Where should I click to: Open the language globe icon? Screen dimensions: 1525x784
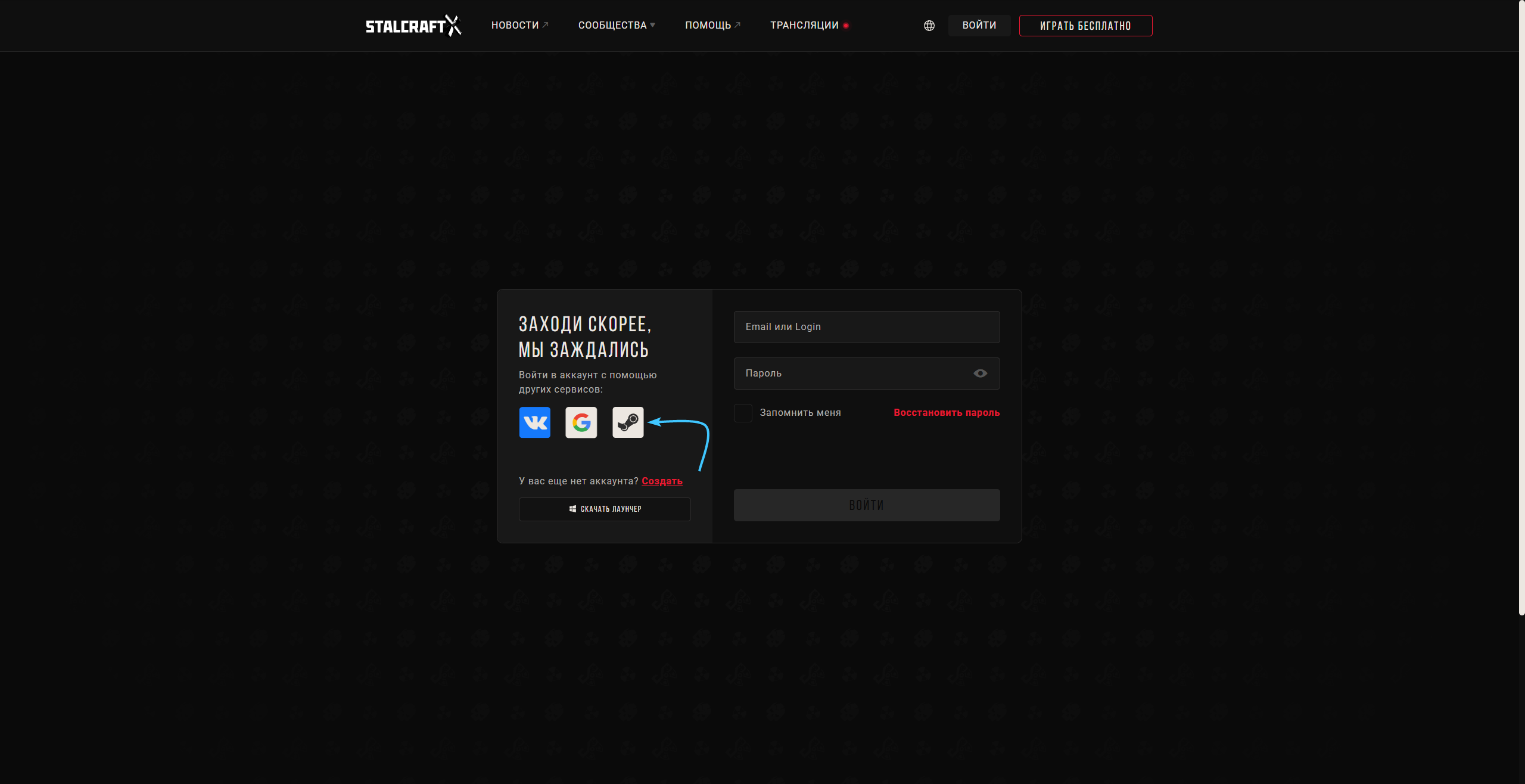click(929, 26)
